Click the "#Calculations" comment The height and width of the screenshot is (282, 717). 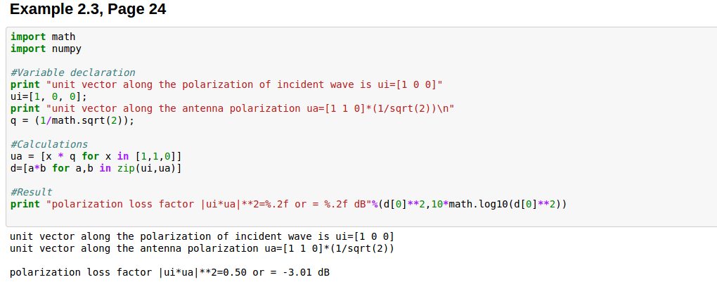tap(49, 144)
